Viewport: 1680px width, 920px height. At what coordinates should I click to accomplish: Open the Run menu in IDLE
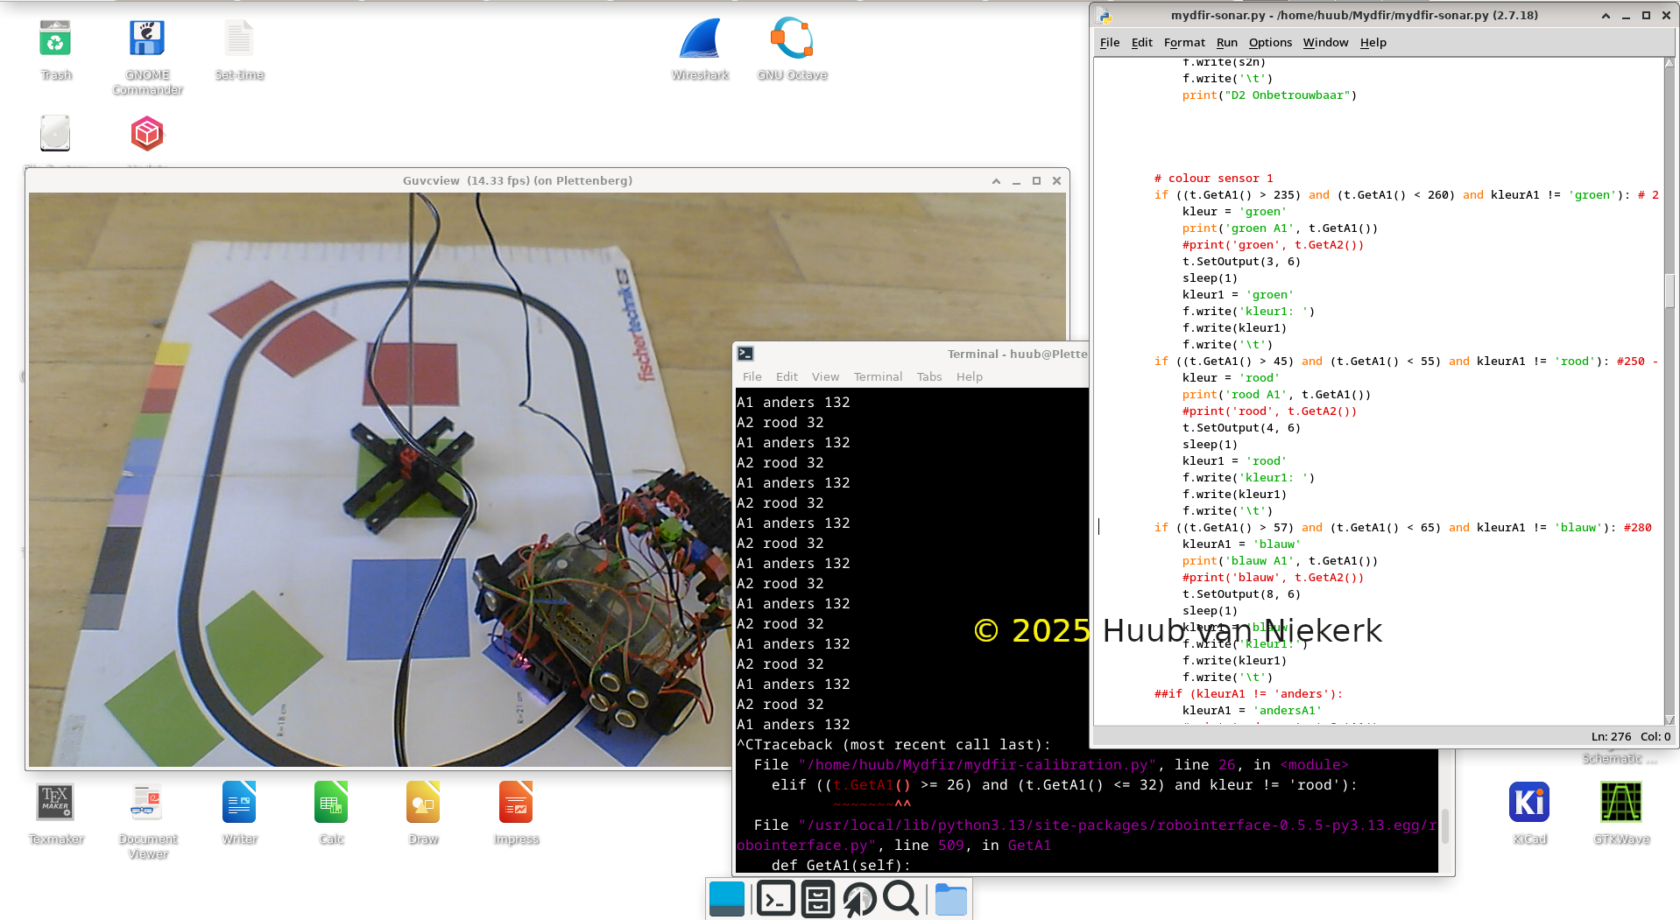(1227, 42)
